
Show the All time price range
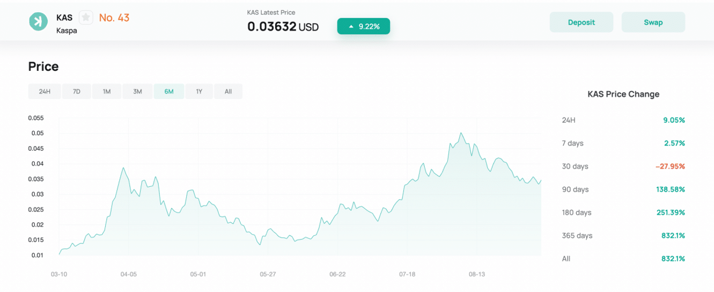(x=228, y=91)
